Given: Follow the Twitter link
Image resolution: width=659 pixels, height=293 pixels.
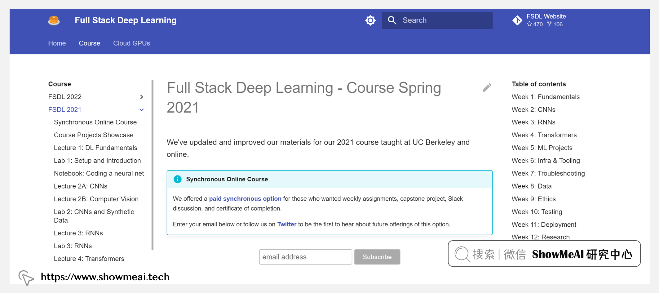Looking at the screenshot, I should pyautogui.click(x=287, y=224).
